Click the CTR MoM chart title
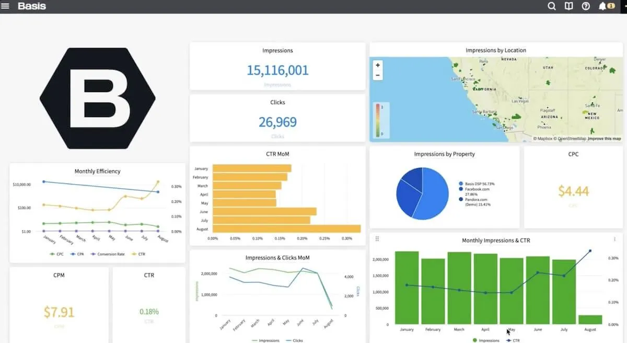 (277, 154)
